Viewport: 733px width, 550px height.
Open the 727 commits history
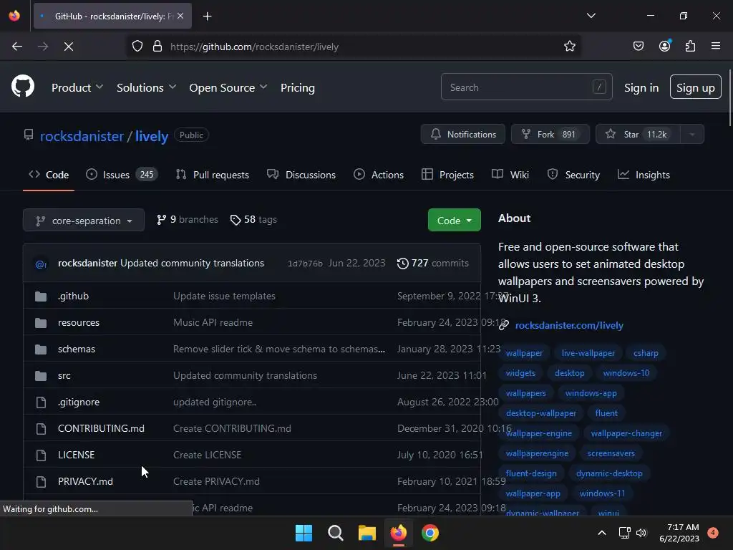coord(432,264)
